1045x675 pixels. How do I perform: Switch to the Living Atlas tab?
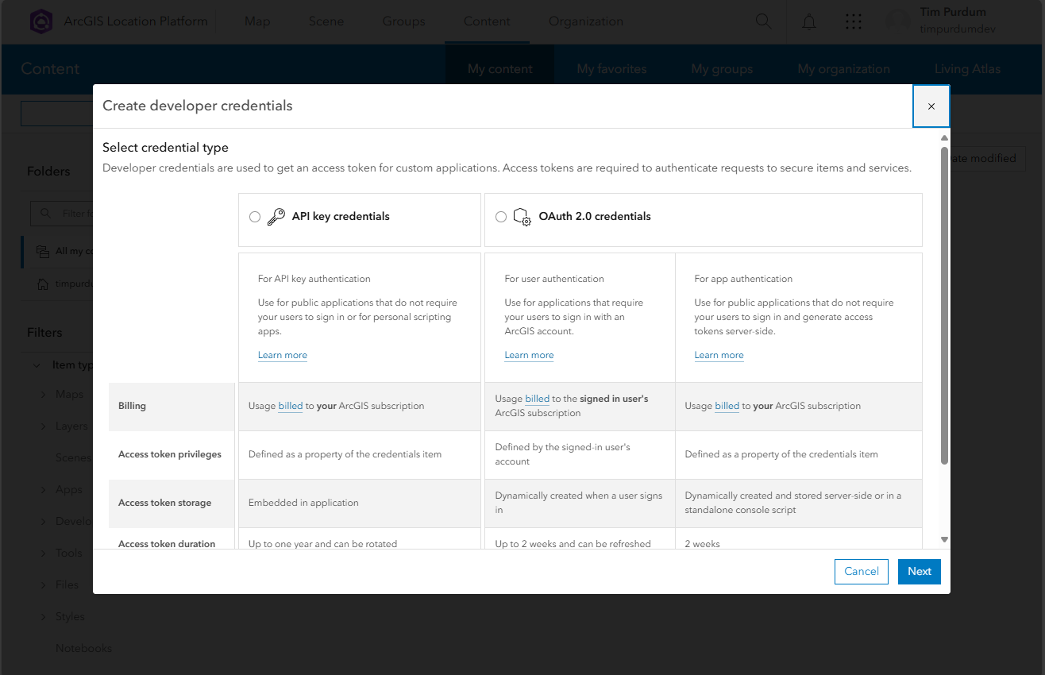[967, 69]
